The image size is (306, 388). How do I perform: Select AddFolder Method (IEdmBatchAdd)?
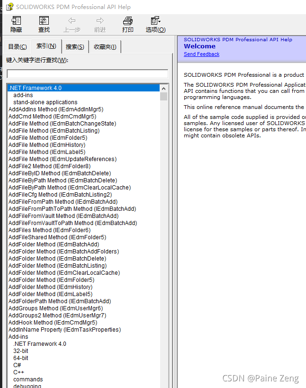(x=54, y=244)
